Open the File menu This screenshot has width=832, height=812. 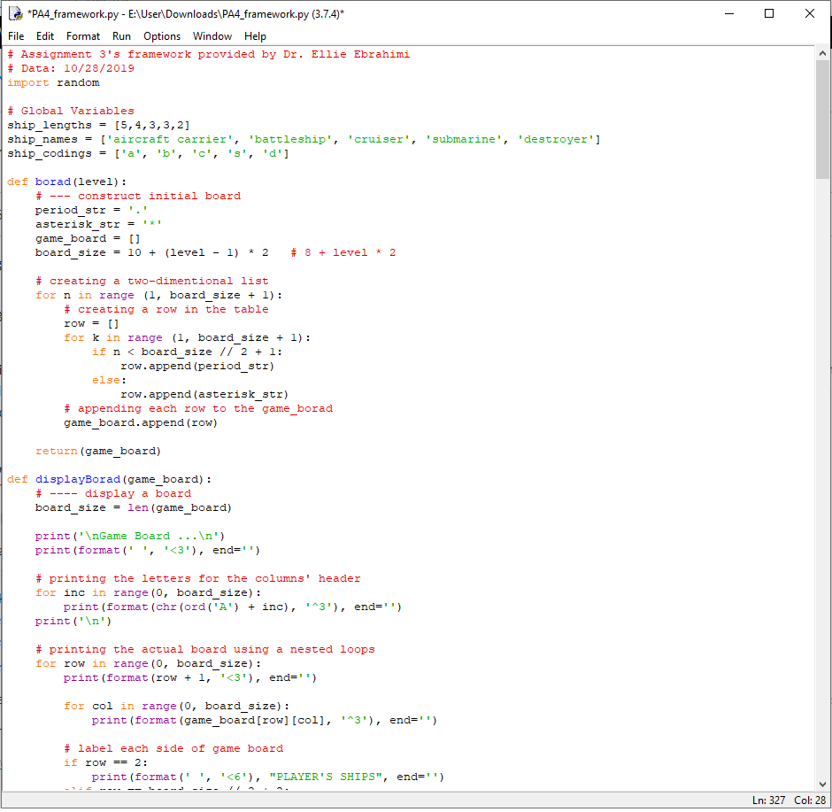pos(15,36)
